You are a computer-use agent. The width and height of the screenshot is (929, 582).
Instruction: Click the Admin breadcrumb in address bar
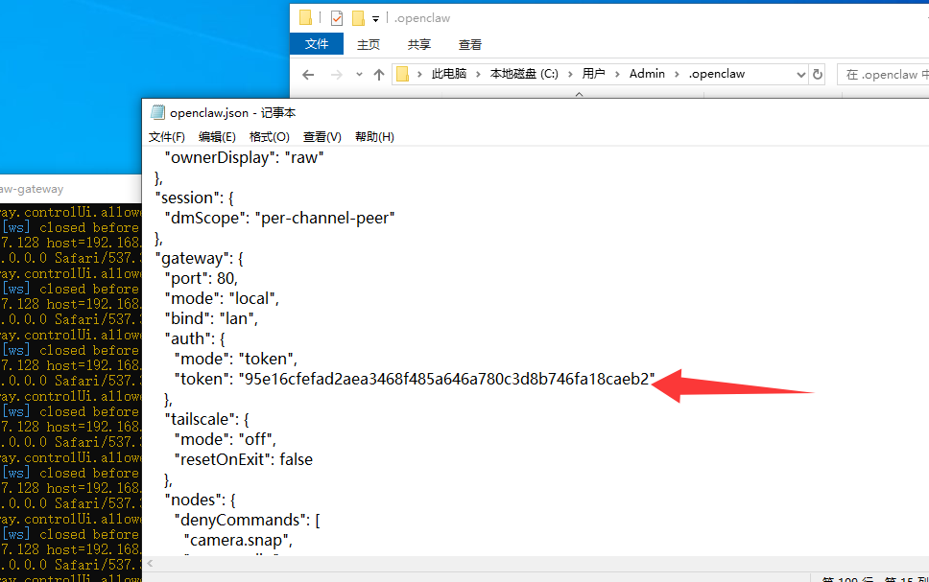pos(647,74)
